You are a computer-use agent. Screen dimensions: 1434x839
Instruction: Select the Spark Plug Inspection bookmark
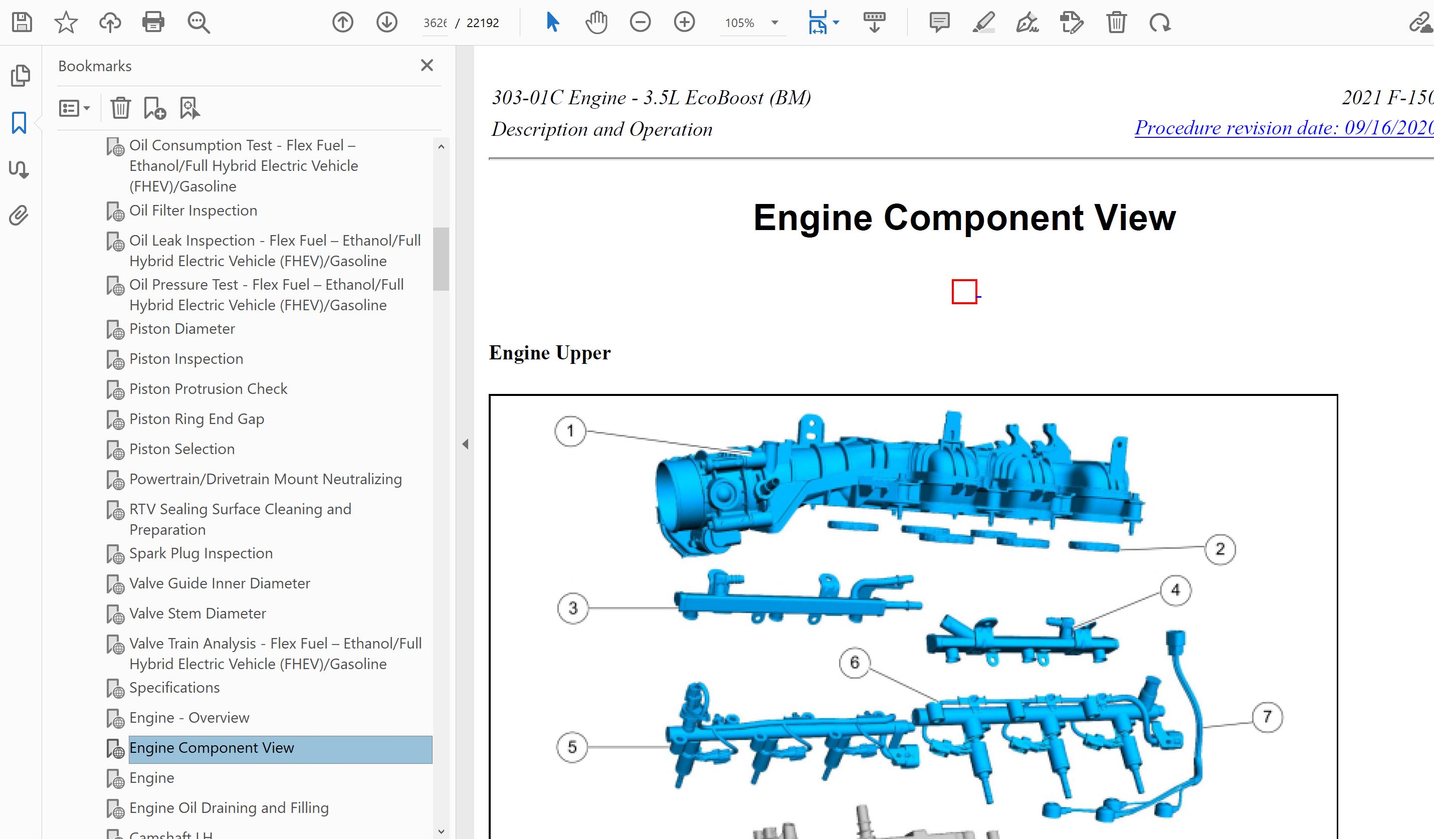coord(200,553)
